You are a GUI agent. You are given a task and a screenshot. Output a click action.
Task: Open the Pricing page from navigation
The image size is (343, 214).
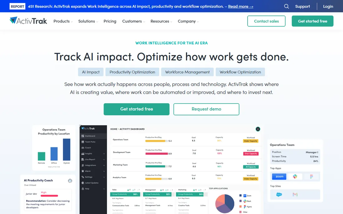tap(110, 21)
